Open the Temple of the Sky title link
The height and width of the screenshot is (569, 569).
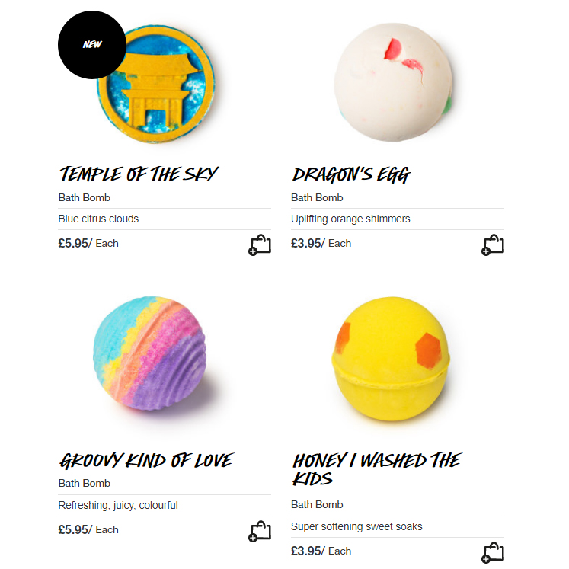tap(139, 174)
